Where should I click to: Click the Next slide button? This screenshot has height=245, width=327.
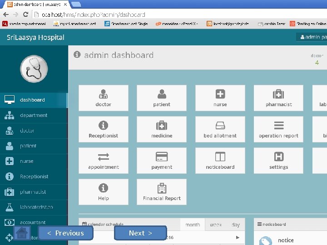click(x=140, y=233)
